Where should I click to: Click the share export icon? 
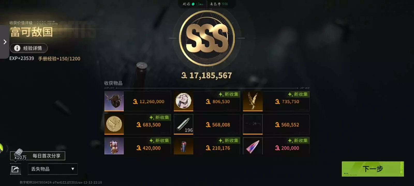[15, 169]
